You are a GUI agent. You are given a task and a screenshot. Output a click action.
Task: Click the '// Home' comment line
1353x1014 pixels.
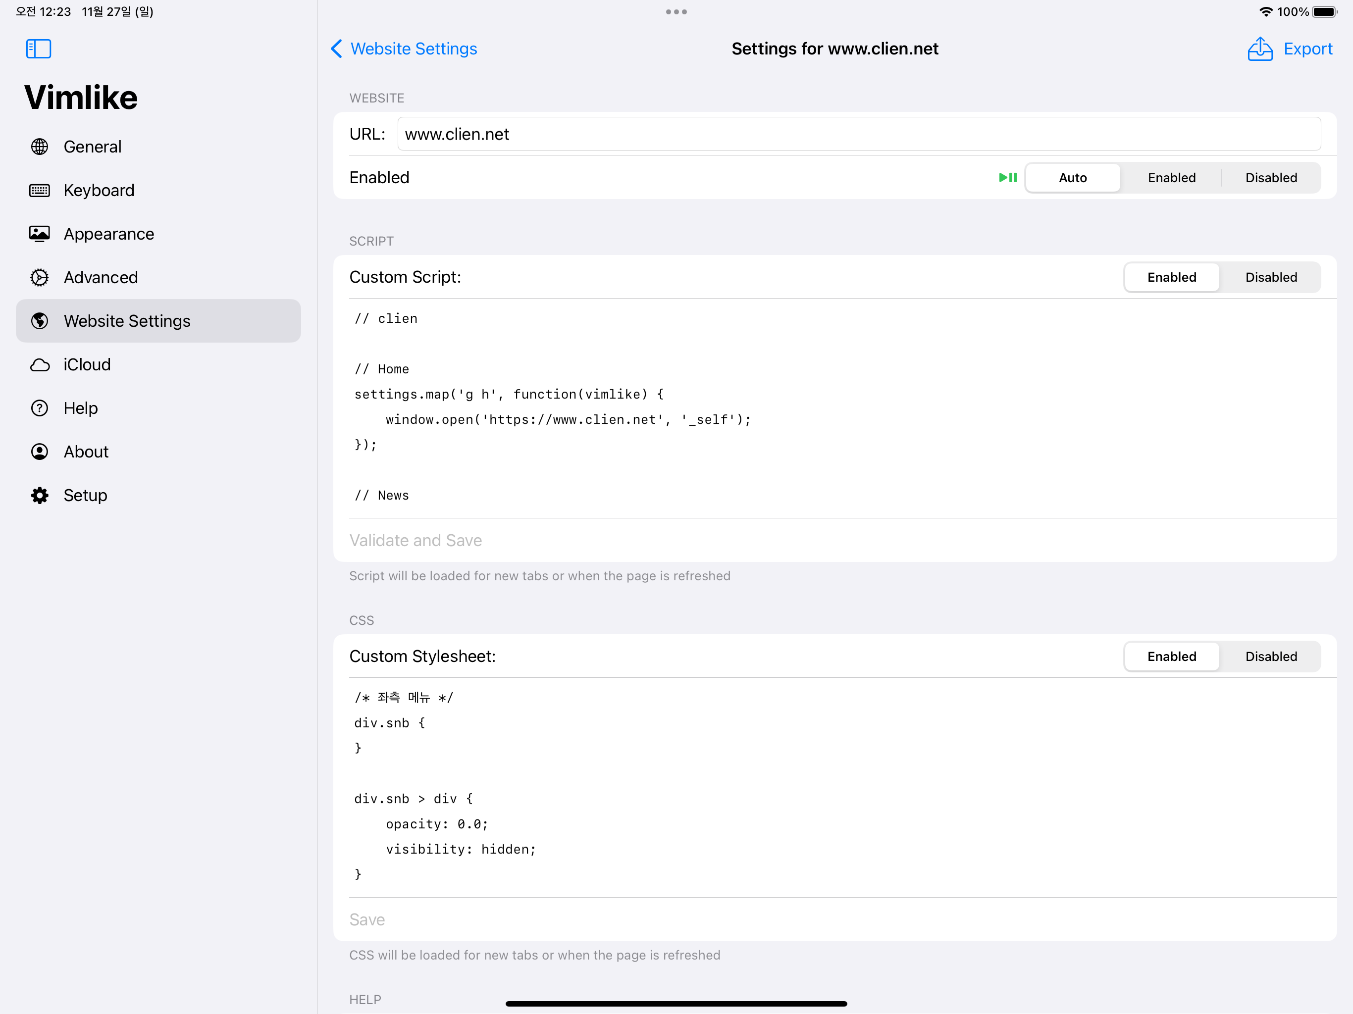pos(382,369)
